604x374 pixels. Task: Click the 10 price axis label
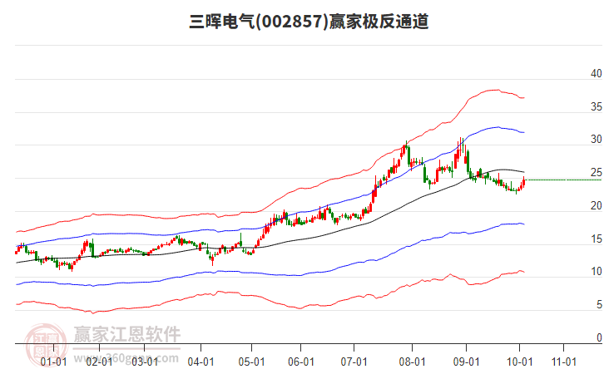596,271
